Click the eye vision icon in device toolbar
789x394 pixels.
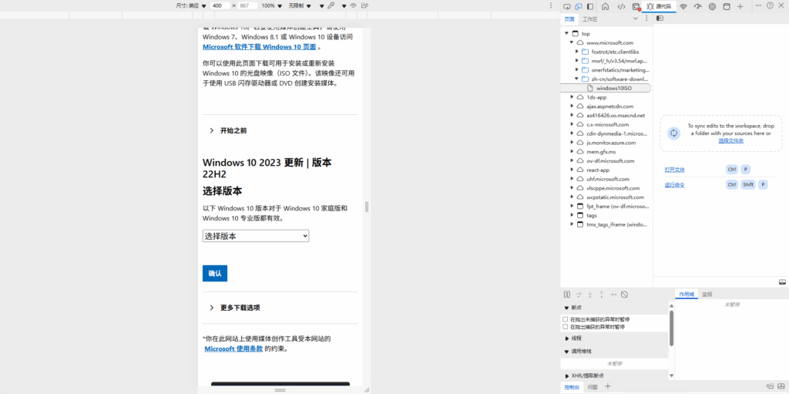click(353, 5)
